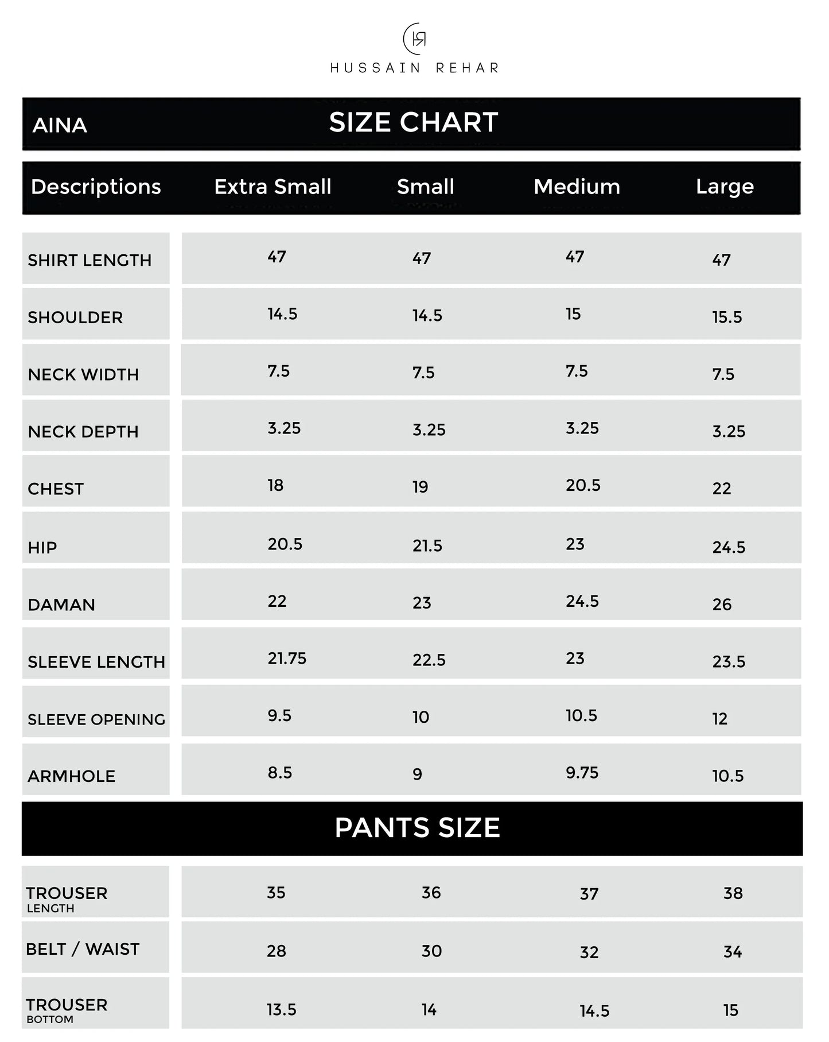This screenshot has width=829, height=1042.
Task: Click the DAMAN row label
Action: [61, 605]
